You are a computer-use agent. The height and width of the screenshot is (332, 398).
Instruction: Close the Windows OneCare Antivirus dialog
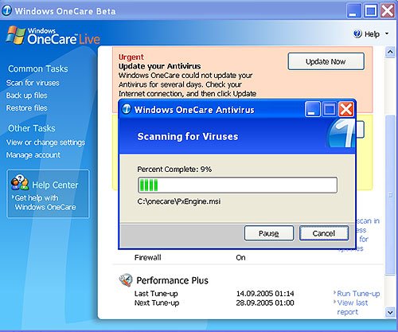pyautogui.click(x=346, y=109)
